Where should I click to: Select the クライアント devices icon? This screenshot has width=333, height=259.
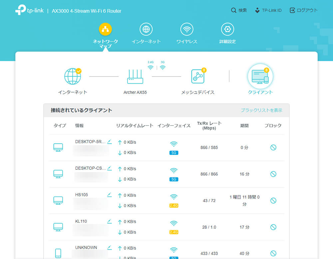click(260, 77)
